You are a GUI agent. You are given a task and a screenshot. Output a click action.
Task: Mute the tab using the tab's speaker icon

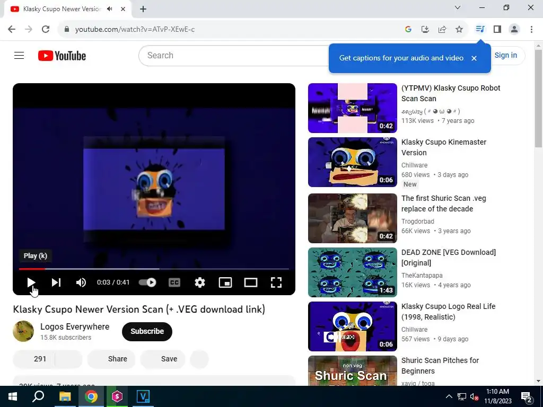click(x=110, y=9)
